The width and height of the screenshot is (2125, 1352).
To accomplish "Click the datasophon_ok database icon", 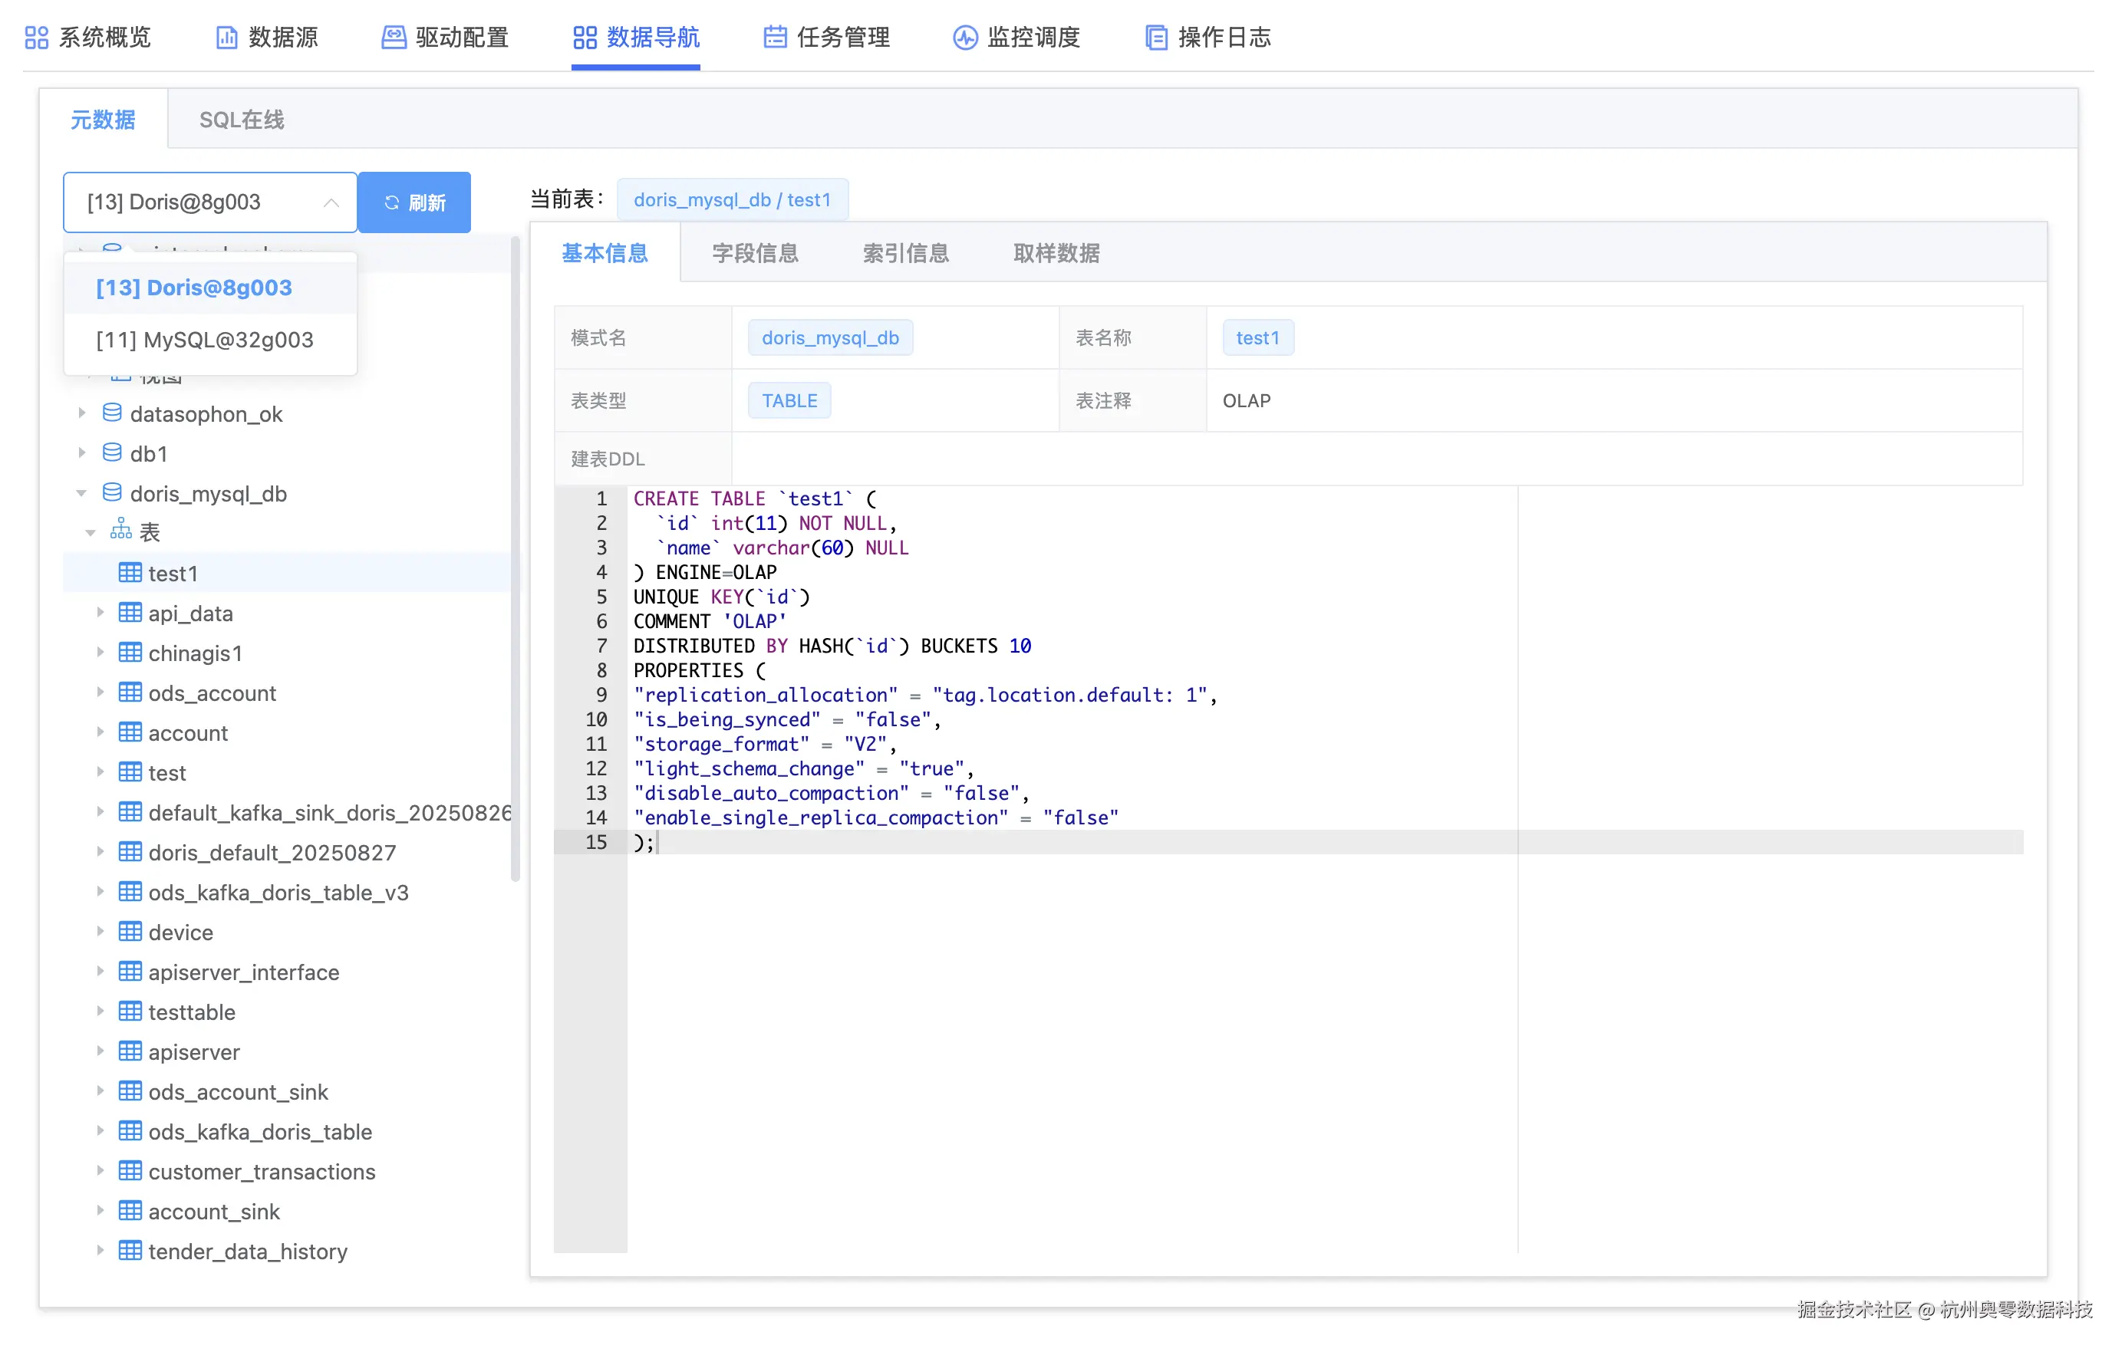I will pos(112,413).
